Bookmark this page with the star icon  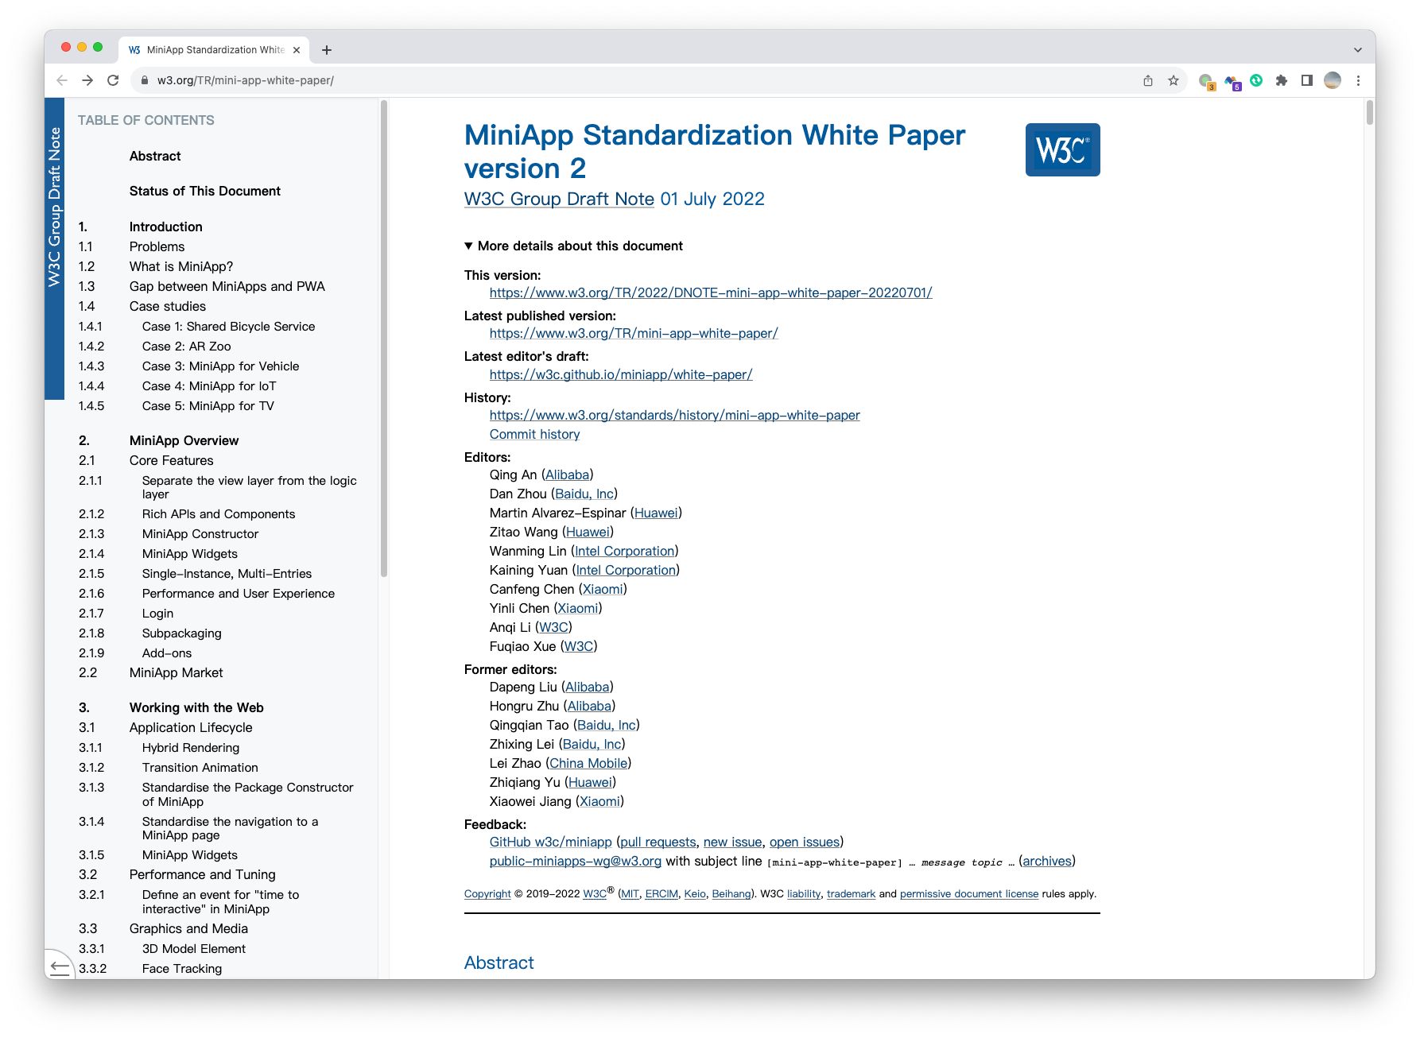click(x=1173, y=80)
